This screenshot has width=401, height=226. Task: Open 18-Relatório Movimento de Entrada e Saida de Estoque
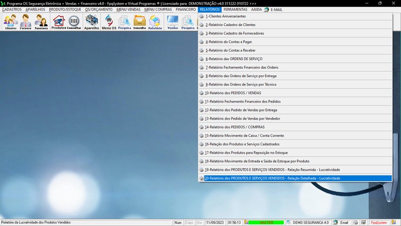click(x=295, y=161)
